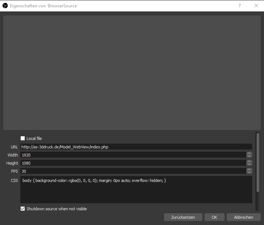Click the Zurücksetzen button
Screen dimensions: 264x225
[x=183, y=217]
